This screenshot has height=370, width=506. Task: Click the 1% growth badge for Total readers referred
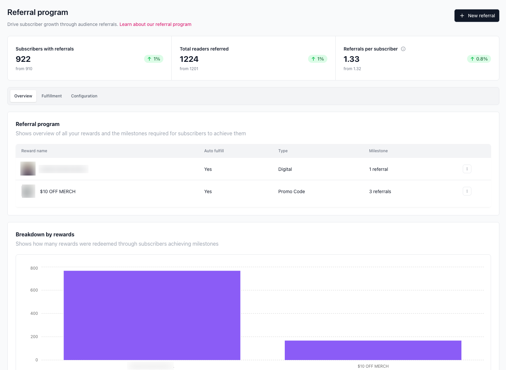tap(317, 59)
